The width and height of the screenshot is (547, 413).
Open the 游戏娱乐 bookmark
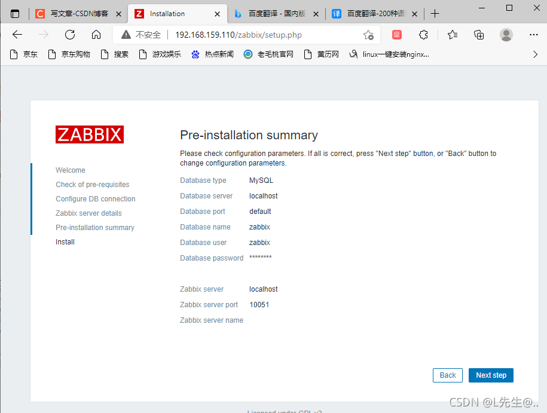[x=160, y=54]
